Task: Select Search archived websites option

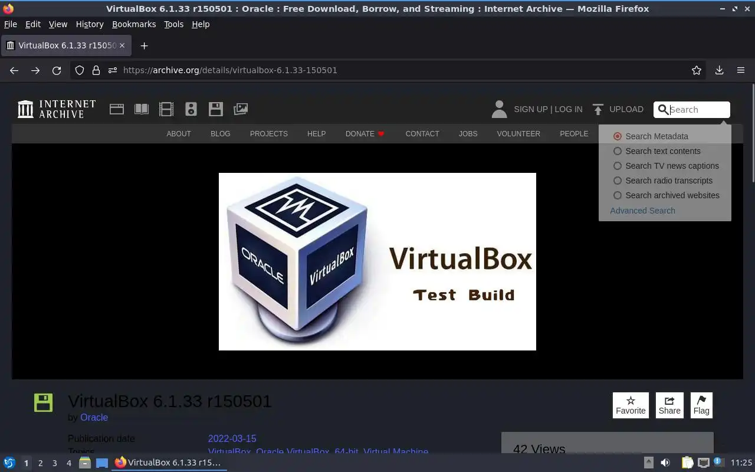Action: point(618,195)
